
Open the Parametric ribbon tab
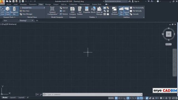pyautogui.click(x=33, y=4)
